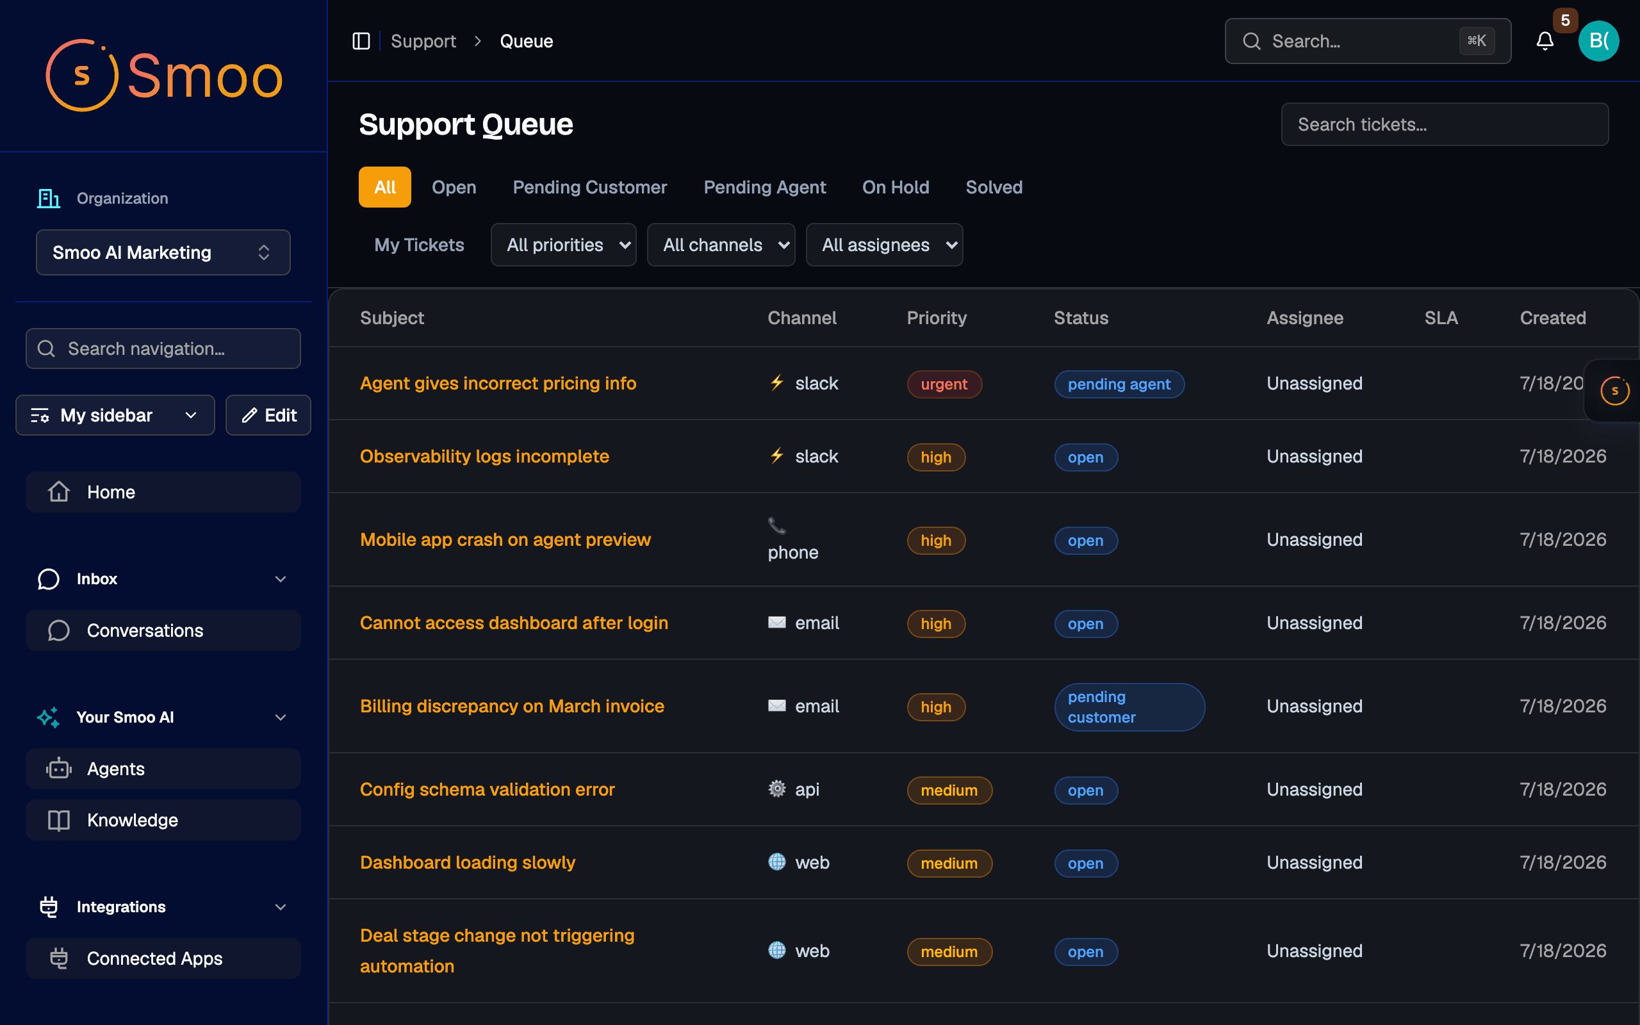
Task: Collapse the Integrations section chevron
Action: [281, 907]
